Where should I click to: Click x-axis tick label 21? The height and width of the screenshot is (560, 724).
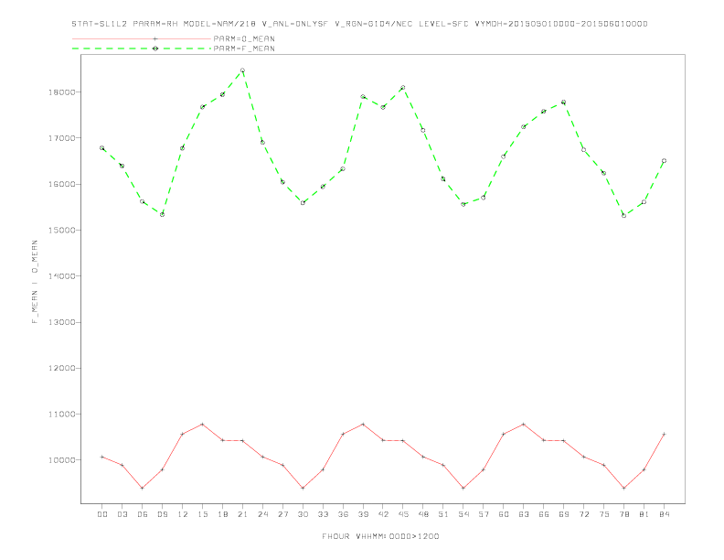(242, 514)
